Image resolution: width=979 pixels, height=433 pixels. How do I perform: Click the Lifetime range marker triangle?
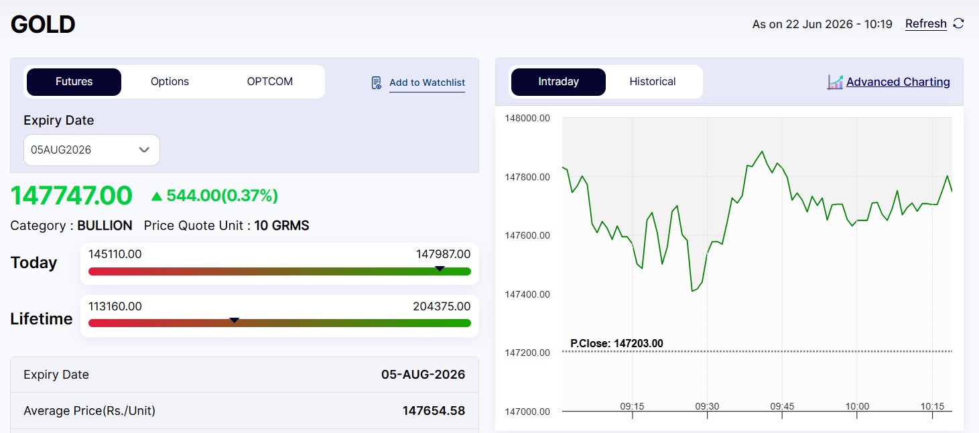pos(235,320)
